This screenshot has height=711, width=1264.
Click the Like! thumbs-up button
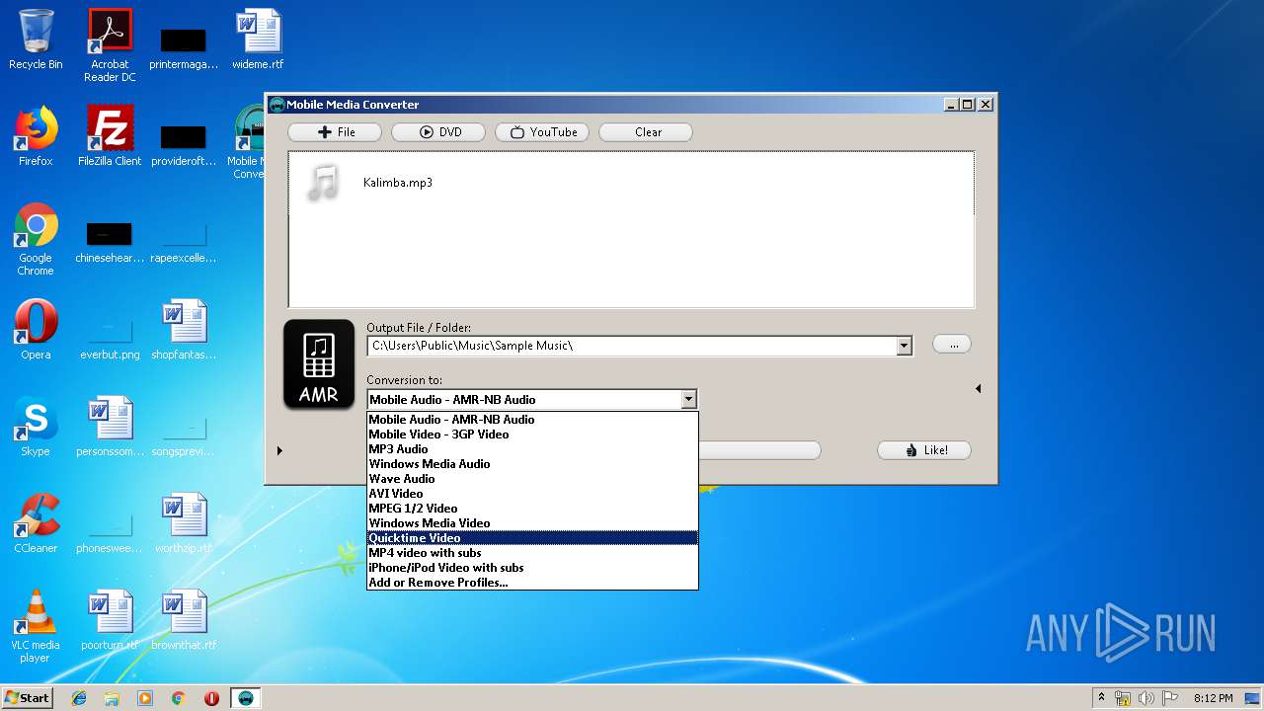pos(924,450)
